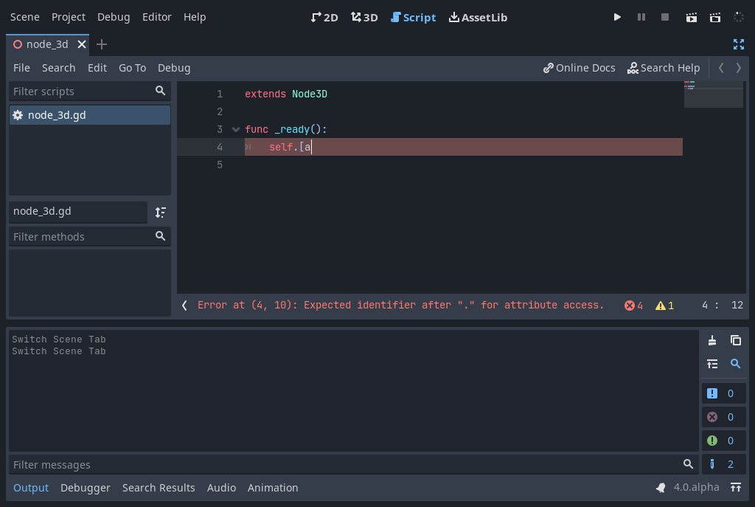This screenshot has width=755, height=507.
Task: Focus the Filter scripts field
Action: [89, 91]
